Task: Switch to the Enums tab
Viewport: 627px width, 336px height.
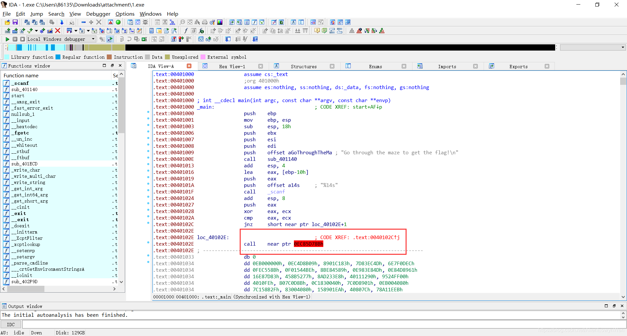Action: (x=376, y=66)
